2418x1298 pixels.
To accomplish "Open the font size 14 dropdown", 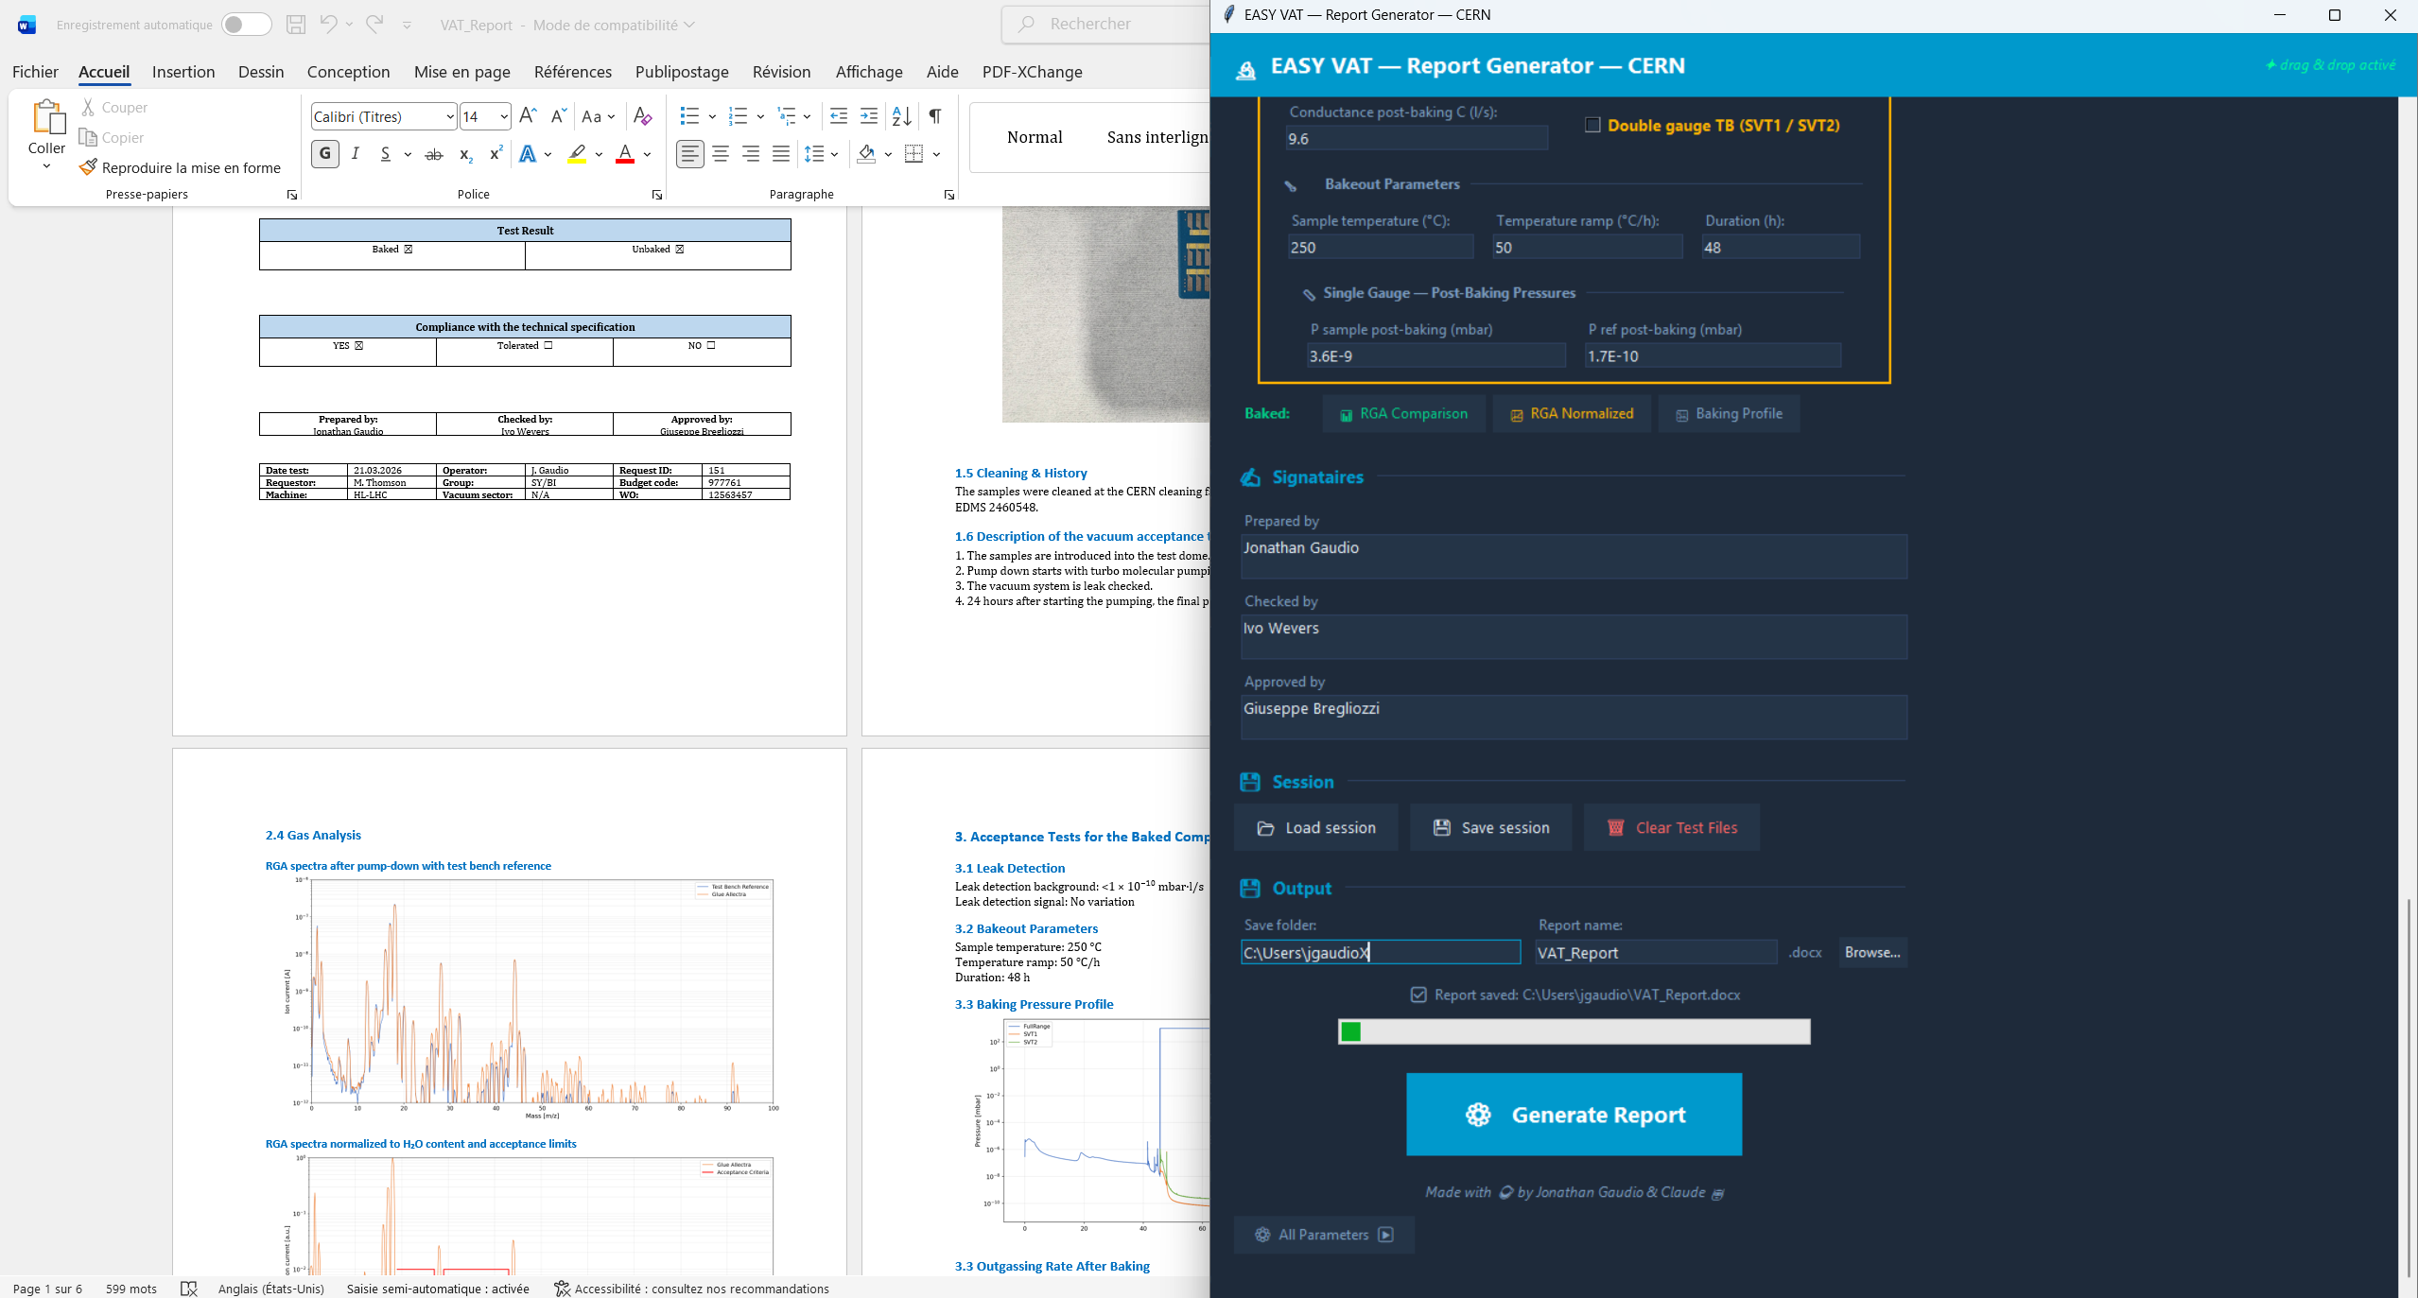I will click(504, 116).
